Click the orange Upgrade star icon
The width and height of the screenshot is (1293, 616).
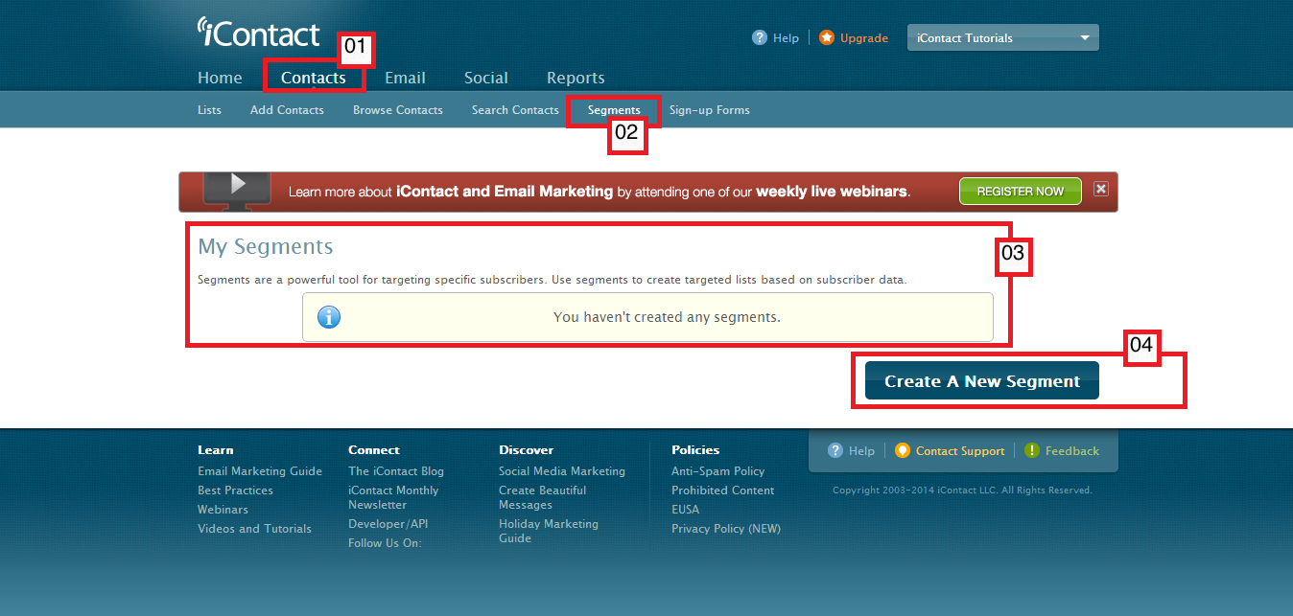click(x=827, y=37)
